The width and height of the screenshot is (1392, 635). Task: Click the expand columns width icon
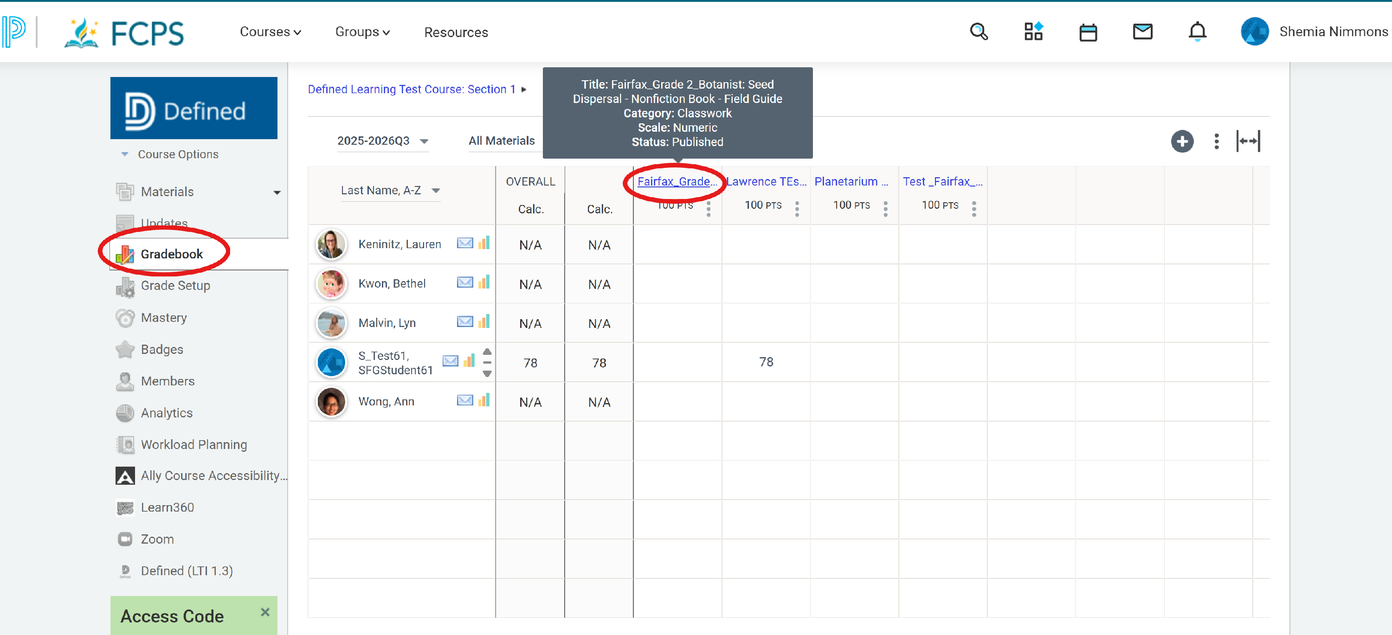point(1248,141)
